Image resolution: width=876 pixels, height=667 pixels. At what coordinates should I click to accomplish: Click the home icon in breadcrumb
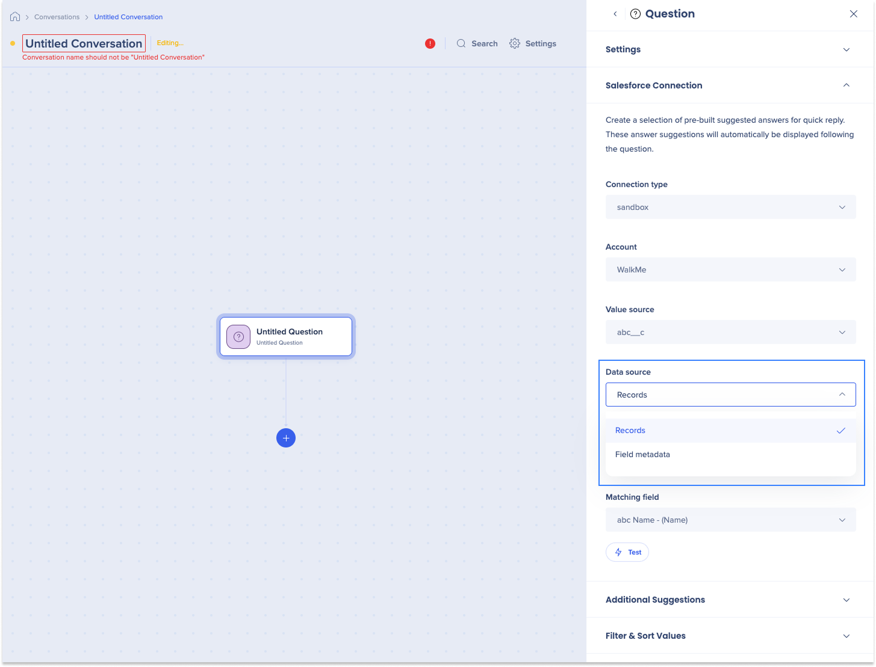pos(15,17)
